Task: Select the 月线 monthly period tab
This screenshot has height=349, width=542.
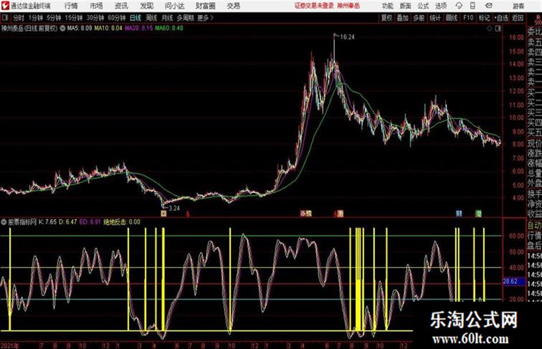Action: [167, 18]
